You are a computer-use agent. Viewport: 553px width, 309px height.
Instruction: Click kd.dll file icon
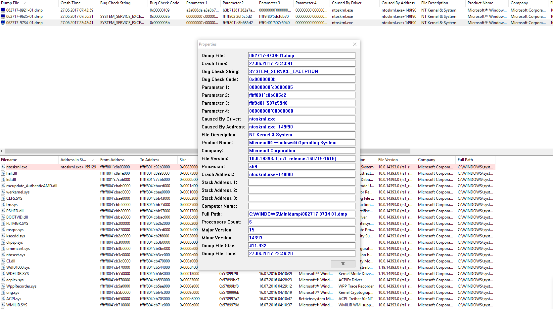pyautogui.click(x=3, y=180)
